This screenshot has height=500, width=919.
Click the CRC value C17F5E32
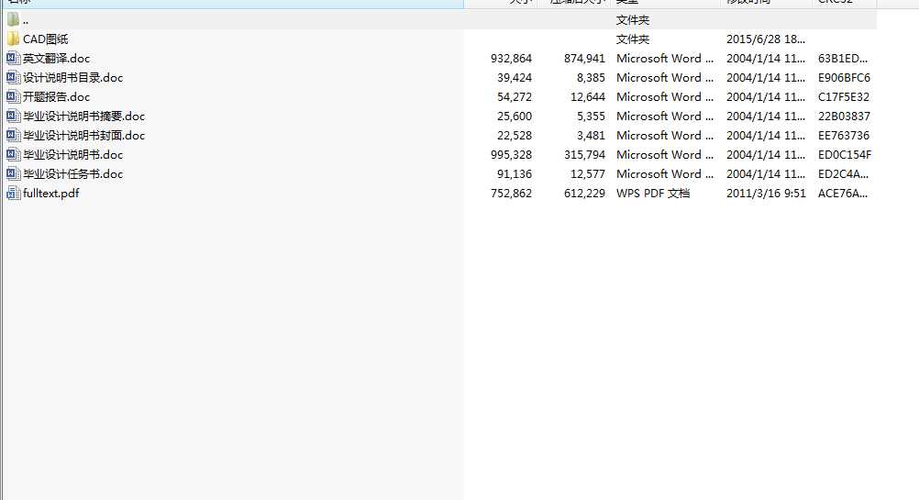coord(844,96)
